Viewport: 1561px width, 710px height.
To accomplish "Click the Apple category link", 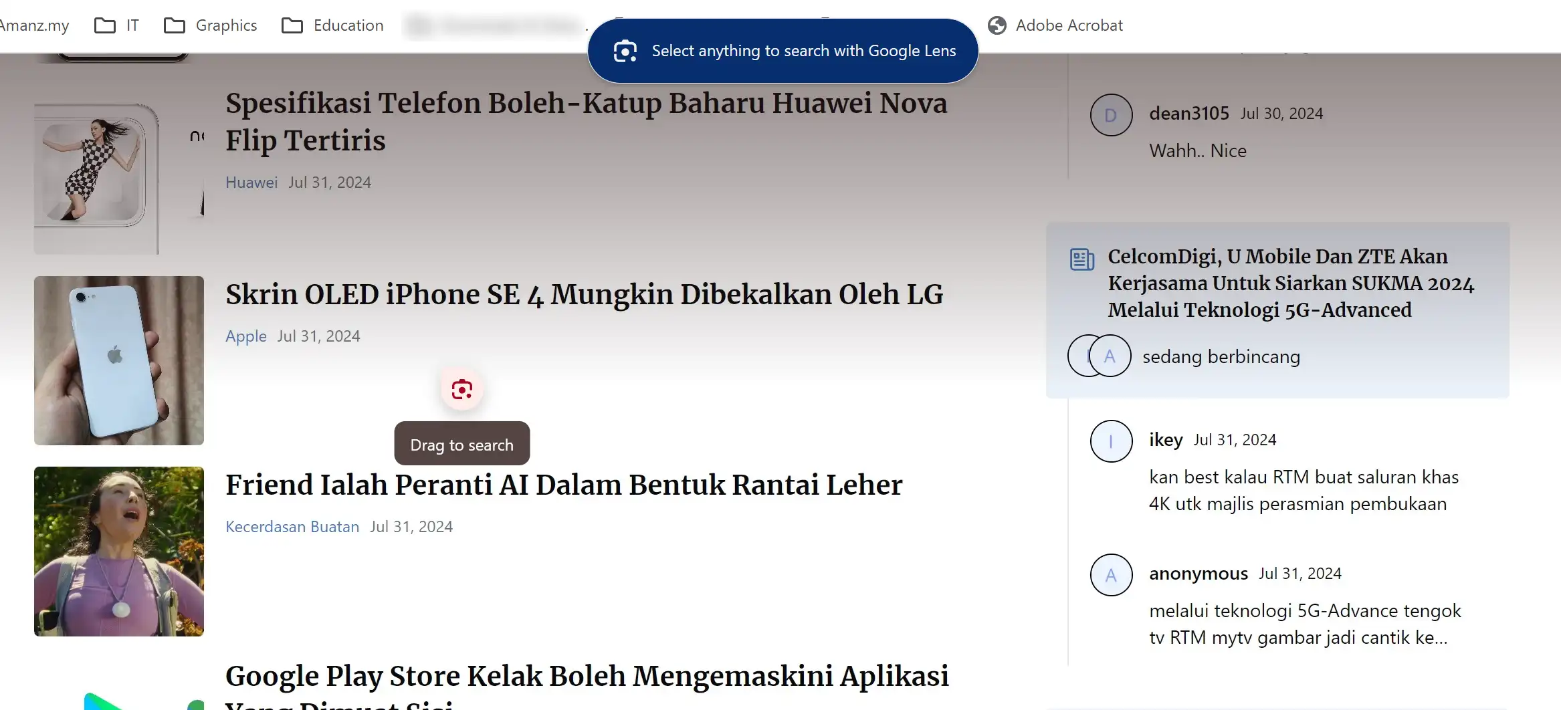I will point(245,336).
